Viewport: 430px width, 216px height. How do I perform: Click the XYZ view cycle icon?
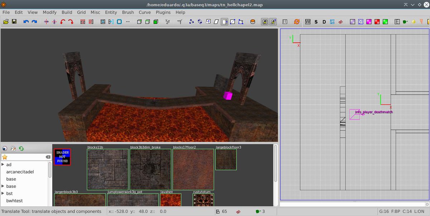[x=168, y=22]
